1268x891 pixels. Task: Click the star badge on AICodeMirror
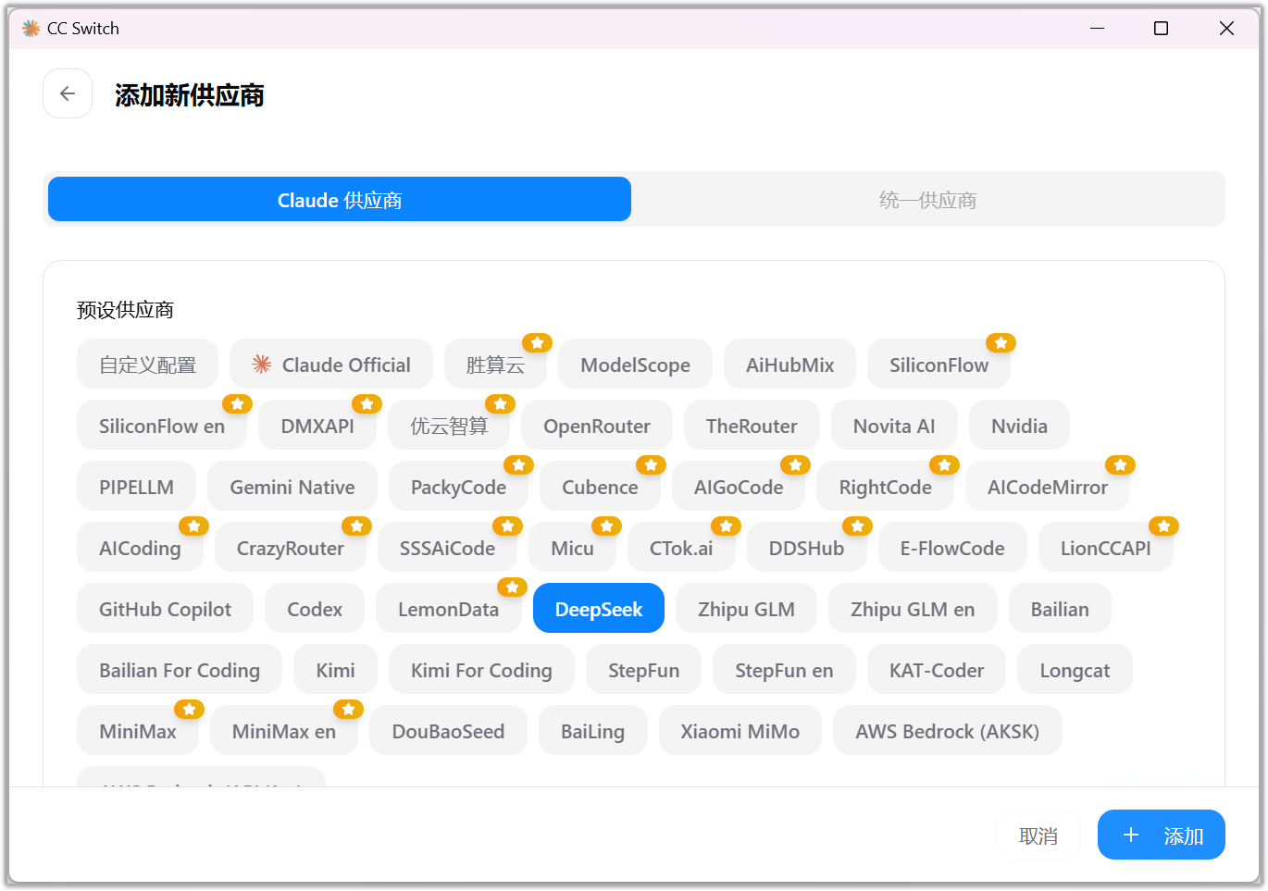1120,464
